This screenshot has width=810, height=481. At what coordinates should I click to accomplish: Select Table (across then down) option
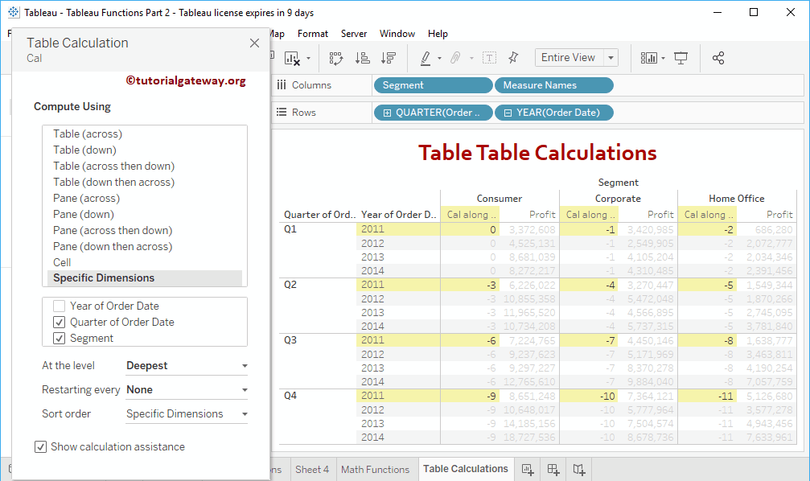pyautogui.click(x=113, y=166)
